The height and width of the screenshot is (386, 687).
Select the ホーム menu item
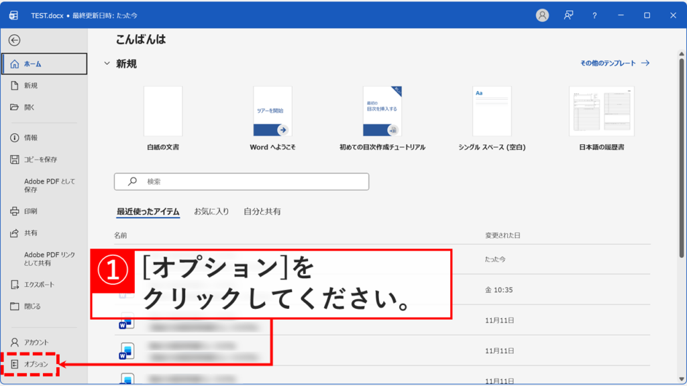click(33, 64)
